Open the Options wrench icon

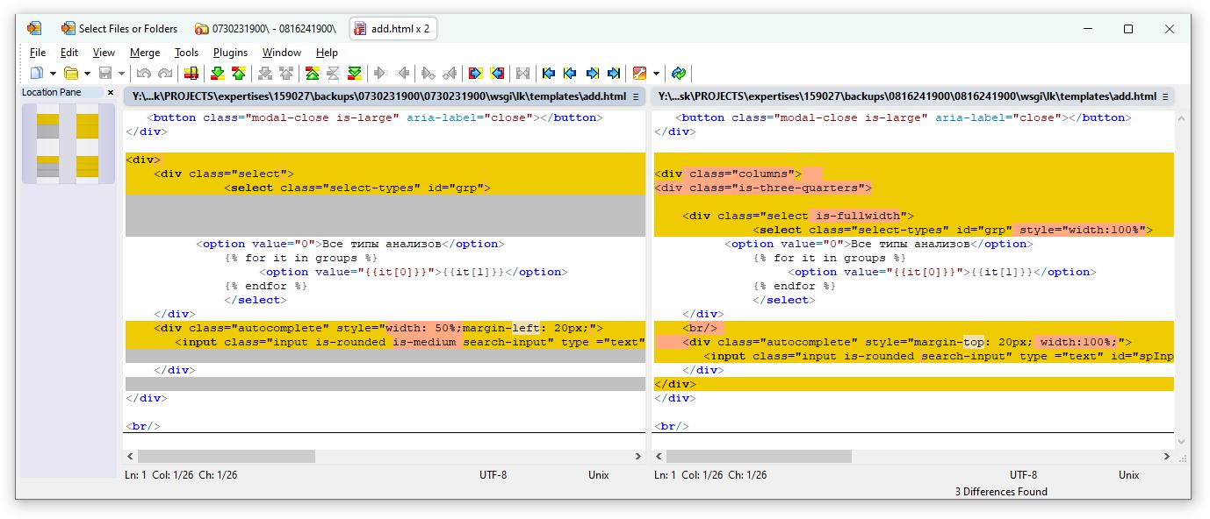pos(639,74)
